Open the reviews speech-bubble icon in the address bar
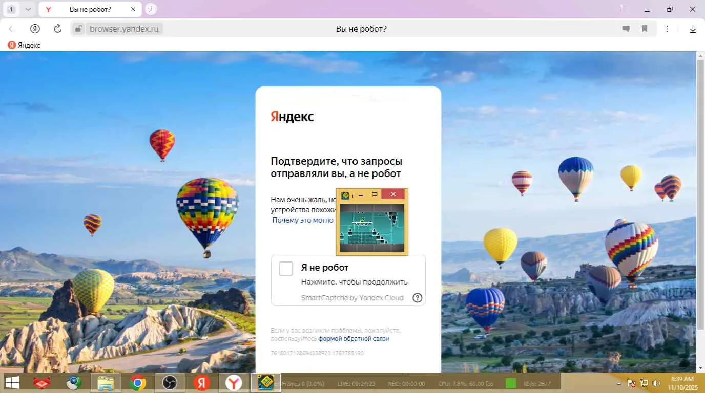This screenshot has width=705, height=393. pyautogui.click(x=626, y=29)
